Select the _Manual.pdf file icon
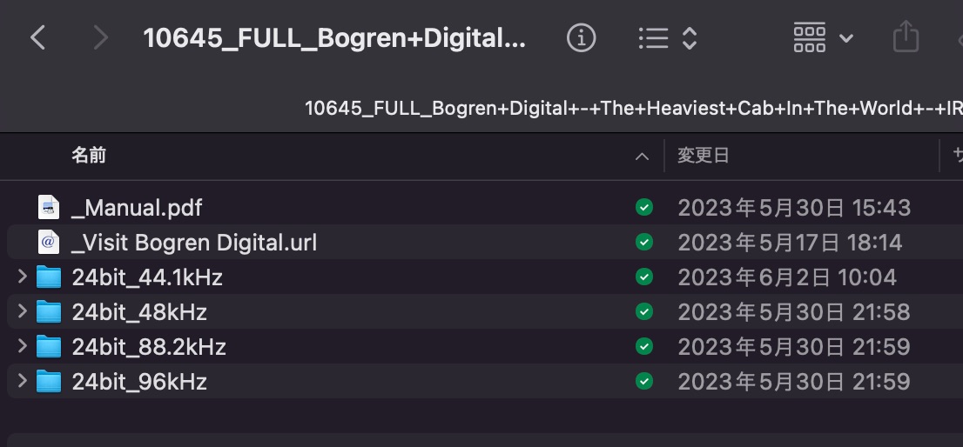The height and width of the screenshot is (447, 963). click(x=49, y=208)
